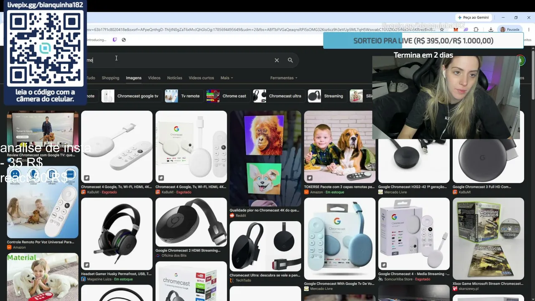Click the 'Chromecast 2 HDMI Streaming' result title

click(x=188, y=250)
